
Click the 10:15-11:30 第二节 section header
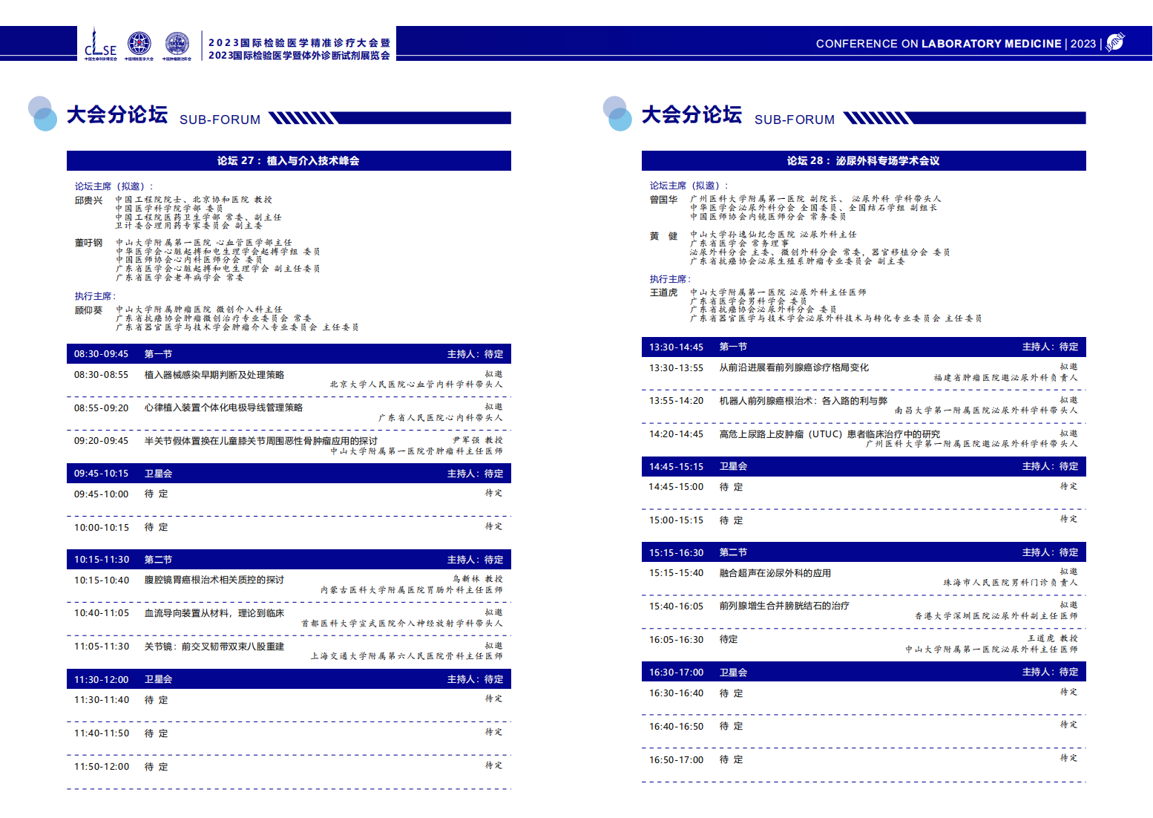289,560
